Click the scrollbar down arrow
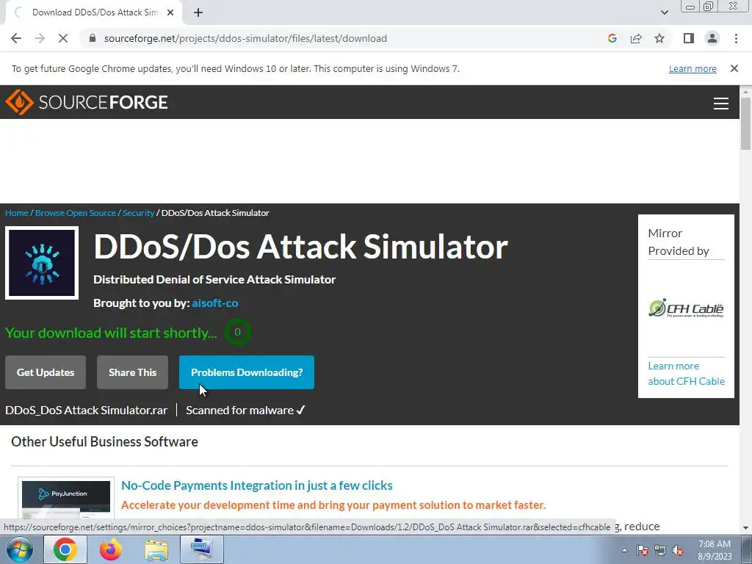 [745, 528]
